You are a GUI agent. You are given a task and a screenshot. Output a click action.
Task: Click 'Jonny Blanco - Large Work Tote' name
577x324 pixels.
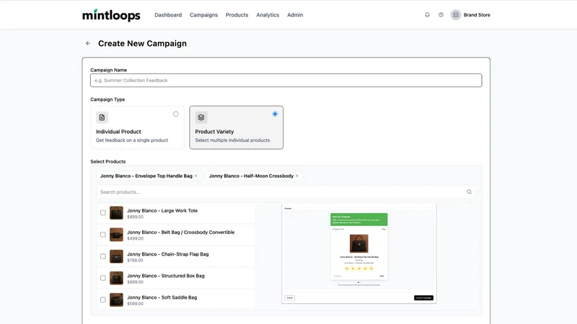pos(162,210)
